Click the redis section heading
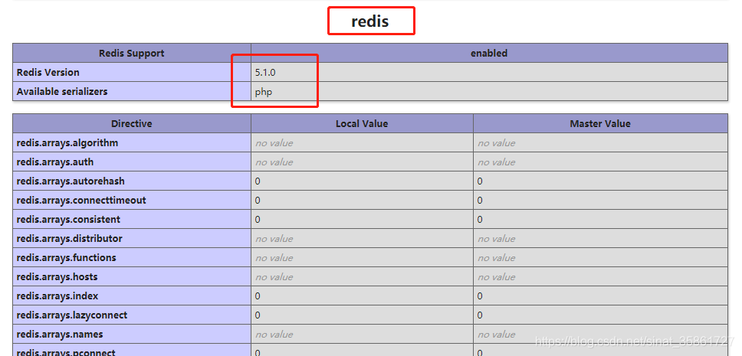 coord(370,21)
